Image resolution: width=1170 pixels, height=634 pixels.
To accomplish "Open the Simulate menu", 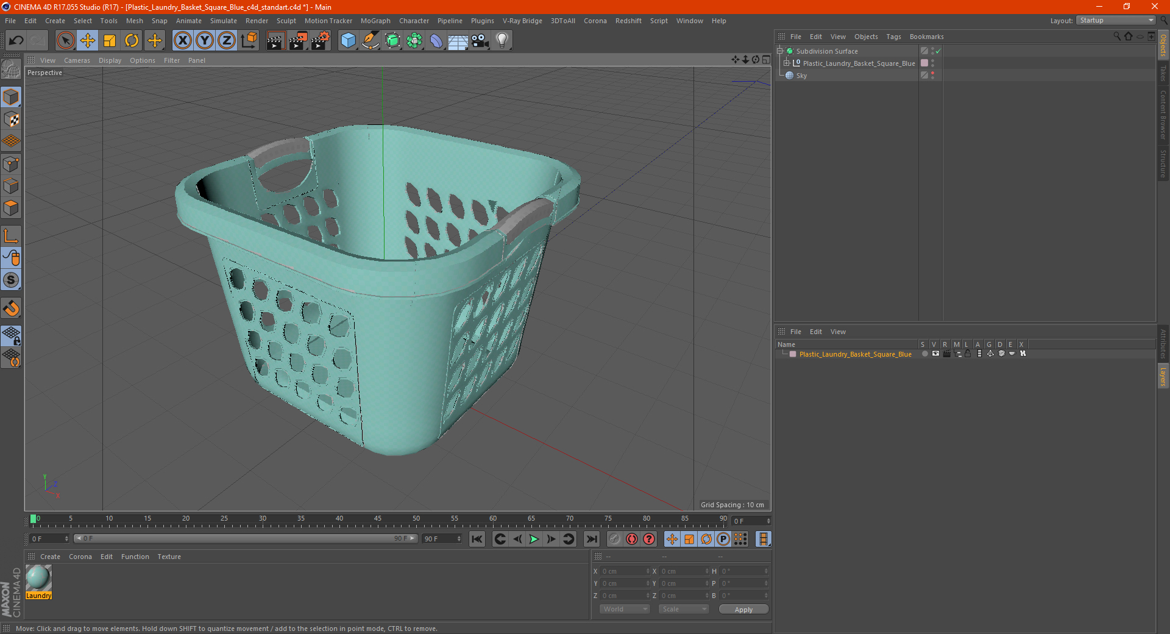I will [224, 21].
